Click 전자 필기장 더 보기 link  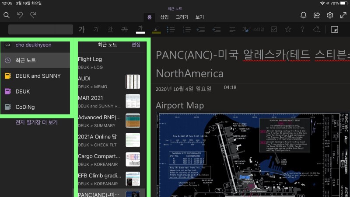37,122
